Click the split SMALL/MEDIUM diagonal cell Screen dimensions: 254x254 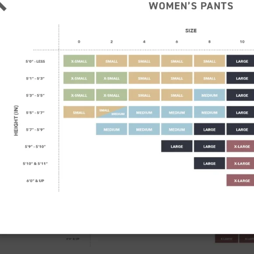click(111, 112)
